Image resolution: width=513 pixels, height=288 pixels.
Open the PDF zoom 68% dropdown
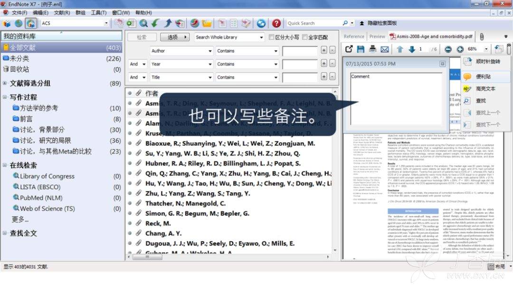(486, 49)
